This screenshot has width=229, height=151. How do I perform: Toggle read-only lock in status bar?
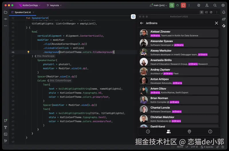(218, 147)
